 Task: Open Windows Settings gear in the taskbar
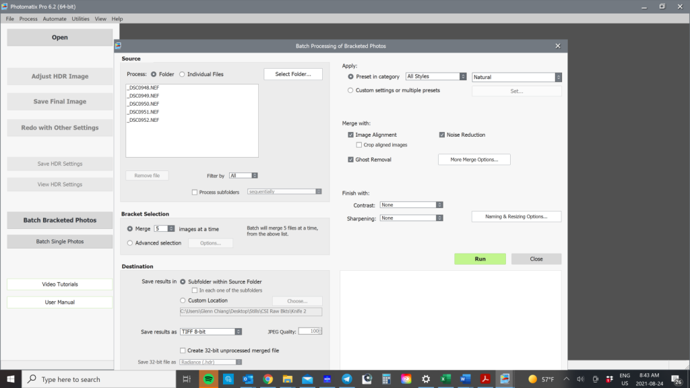point(426,379)
